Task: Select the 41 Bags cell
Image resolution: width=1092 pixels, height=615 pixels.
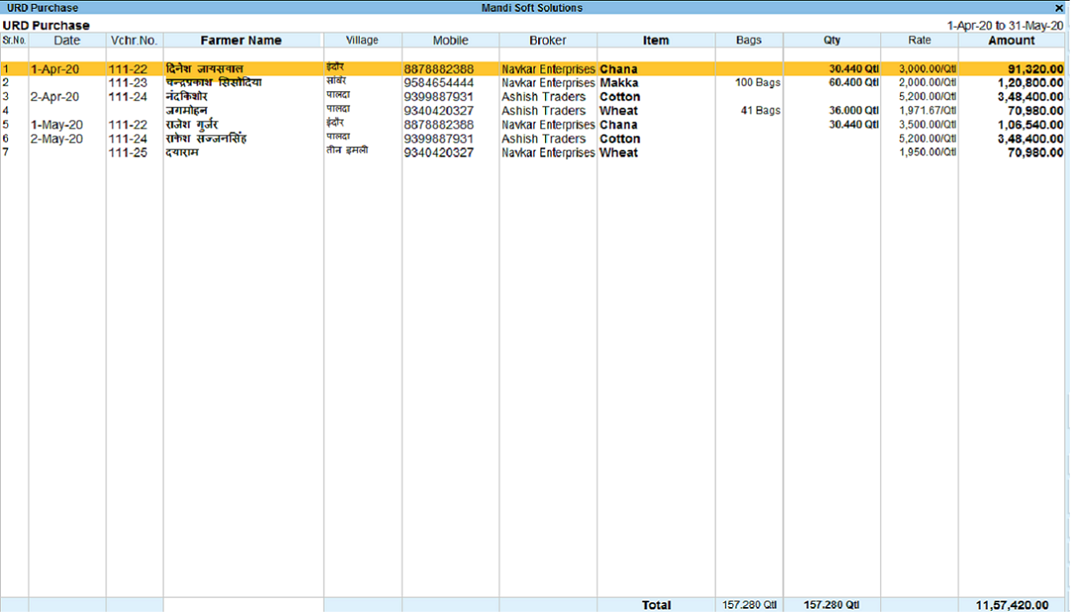Action: pos(760,111)
